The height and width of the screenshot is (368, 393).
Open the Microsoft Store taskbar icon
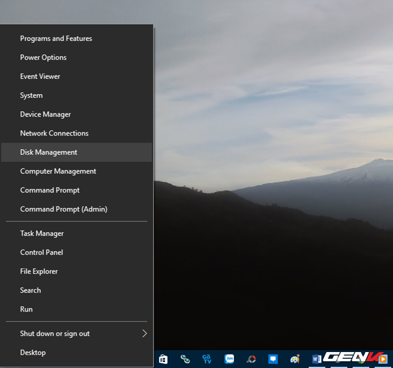[163, 359]
